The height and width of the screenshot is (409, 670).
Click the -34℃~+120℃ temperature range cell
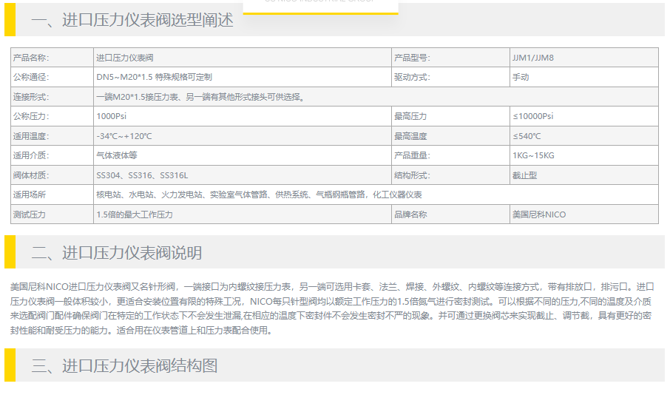(x=123, y=136)
